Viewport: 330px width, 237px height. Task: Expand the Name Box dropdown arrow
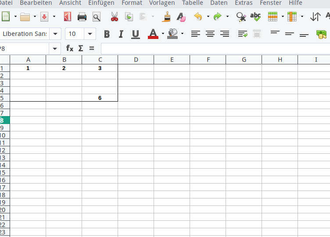(55, 49)
